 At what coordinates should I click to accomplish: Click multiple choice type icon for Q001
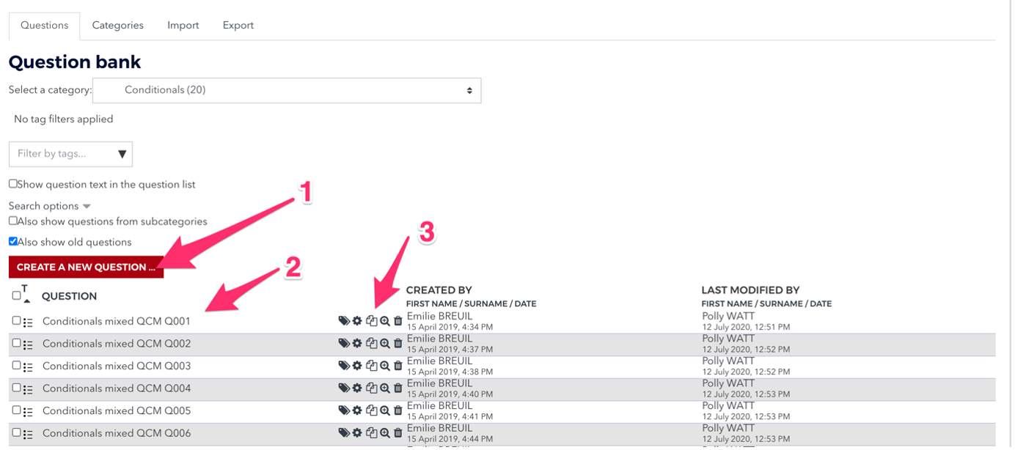coord(29,322)
